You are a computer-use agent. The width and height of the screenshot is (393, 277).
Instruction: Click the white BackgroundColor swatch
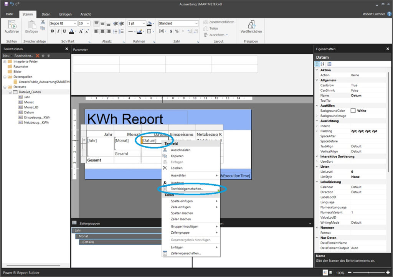(x=353, y=110)
